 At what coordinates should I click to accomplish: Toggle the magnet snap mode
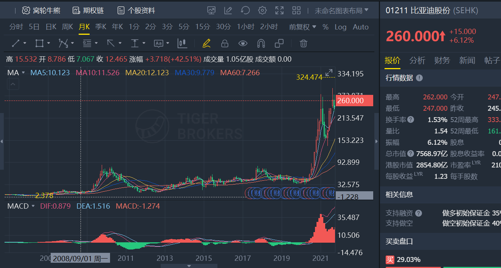click(x=261, y=43)
